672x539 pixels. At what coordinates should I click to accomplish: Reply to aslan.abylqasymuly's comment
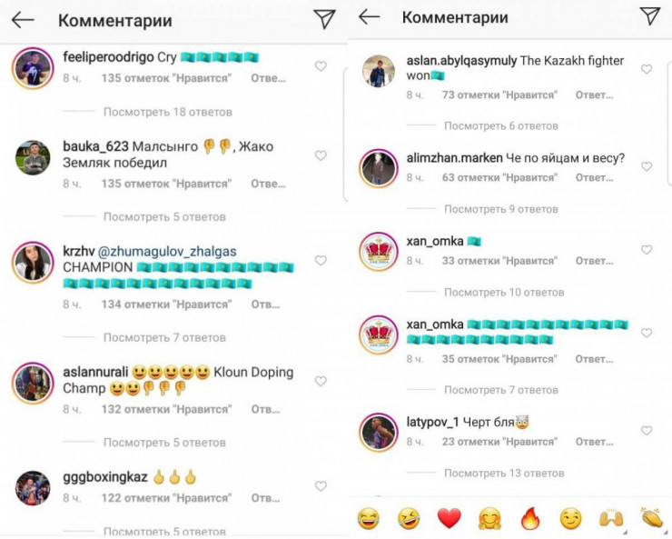[x=594, y=95]
